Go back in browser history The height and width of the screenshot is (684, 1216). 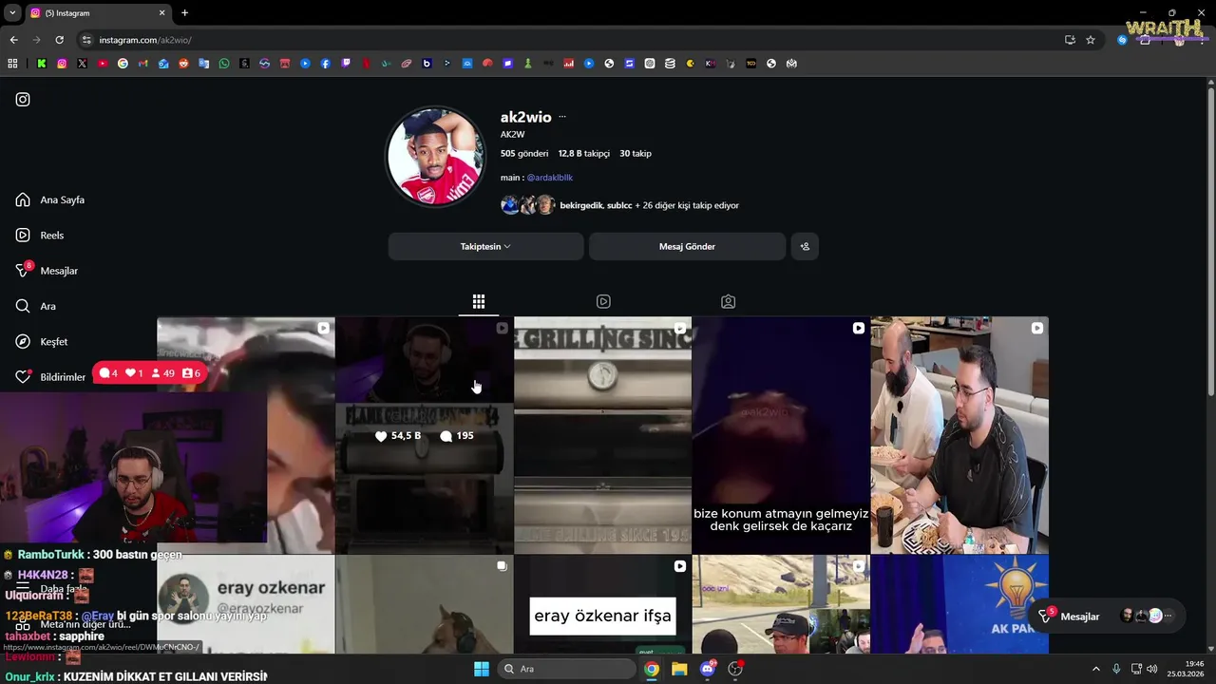[13, 40]
